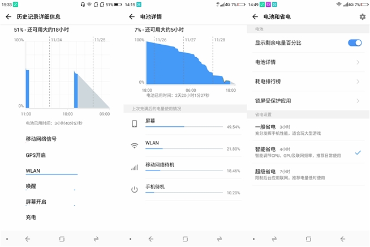Click 10.20% value
Screen dimensions: 370x247
(233, 193)
